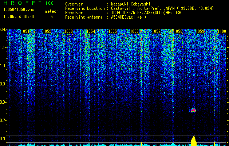Click the 1.1 kHz axis label

3,47
